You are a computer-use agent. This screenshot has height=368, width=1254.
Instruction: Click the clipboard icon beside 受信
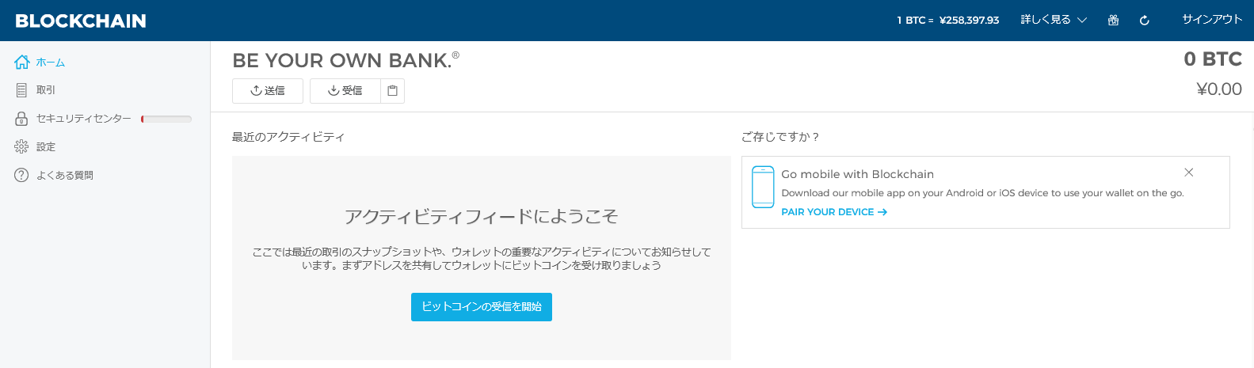[392, 91]
